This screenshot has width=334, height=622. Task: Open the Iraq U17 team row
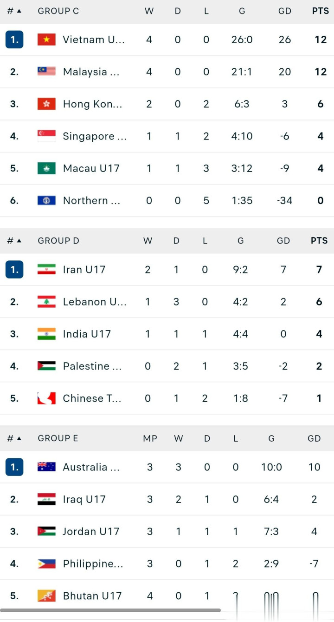(84, 499)
